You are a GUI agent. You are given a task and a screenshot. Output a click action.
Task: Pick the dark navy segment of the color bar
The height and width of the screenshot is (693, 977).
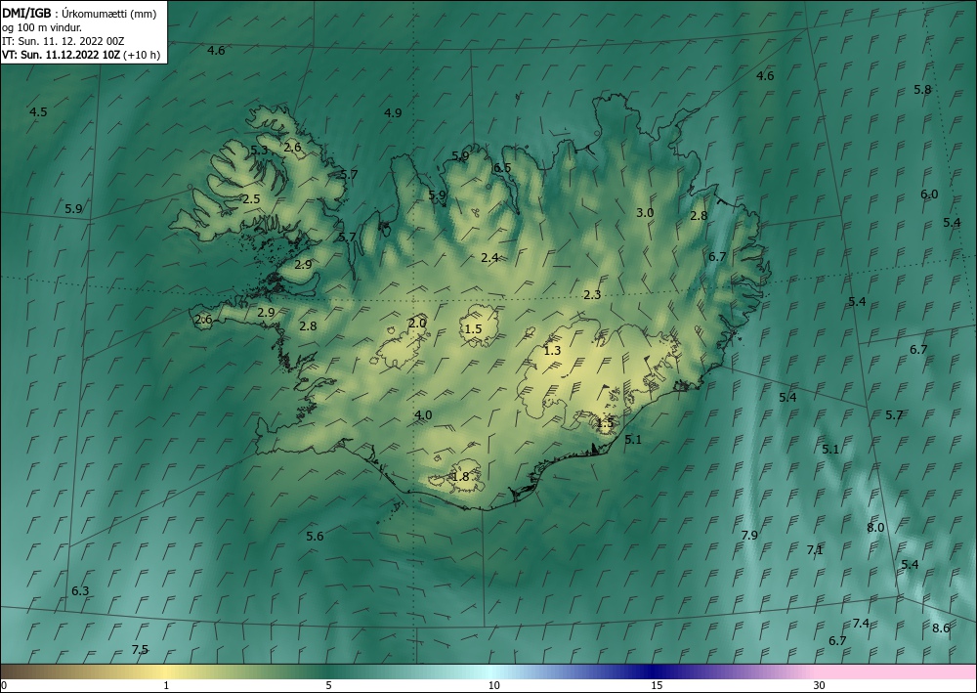[x=655, y=671]
